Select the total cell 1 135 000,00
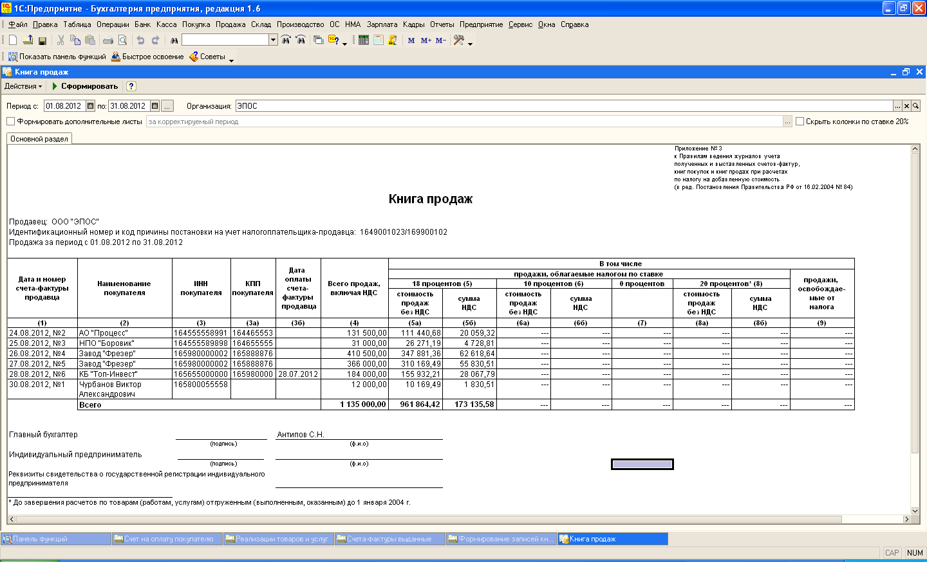Image resolution: width=927 pixels, height=562 pixels. 355,404
